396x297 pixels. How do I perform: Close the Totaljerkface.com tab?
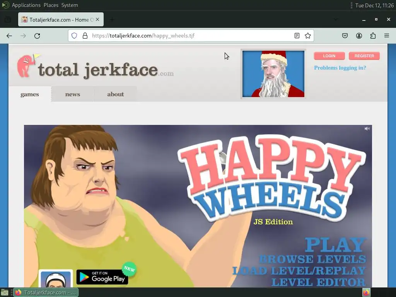pyautogui.click(x=97, y=19)
